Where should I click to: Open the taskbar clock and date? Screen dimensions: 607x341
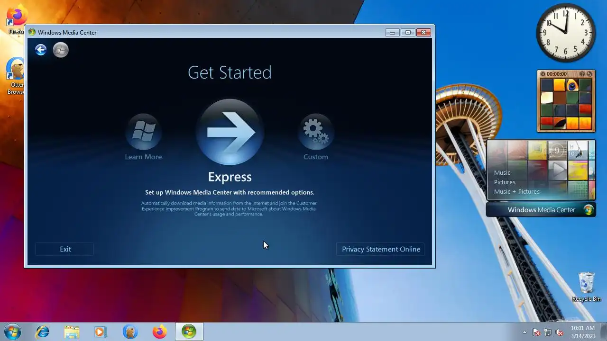(583, 332)
